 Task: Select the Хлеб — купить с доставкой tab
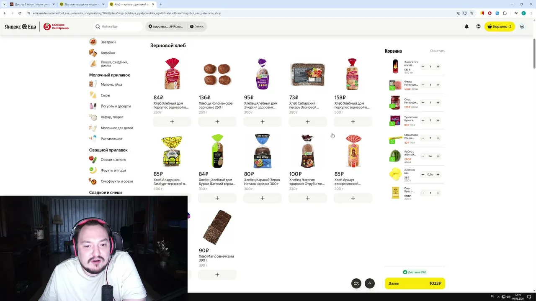click(131, 4)
